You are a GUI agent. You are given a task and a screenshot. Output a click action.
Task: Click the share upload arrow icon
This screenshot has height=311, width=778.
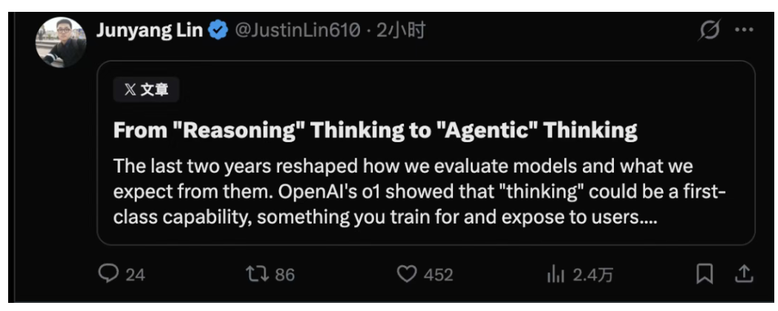(x=743, y=274)
